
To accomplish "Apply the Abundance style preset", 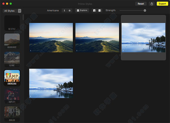I will (x=12, y=41).
